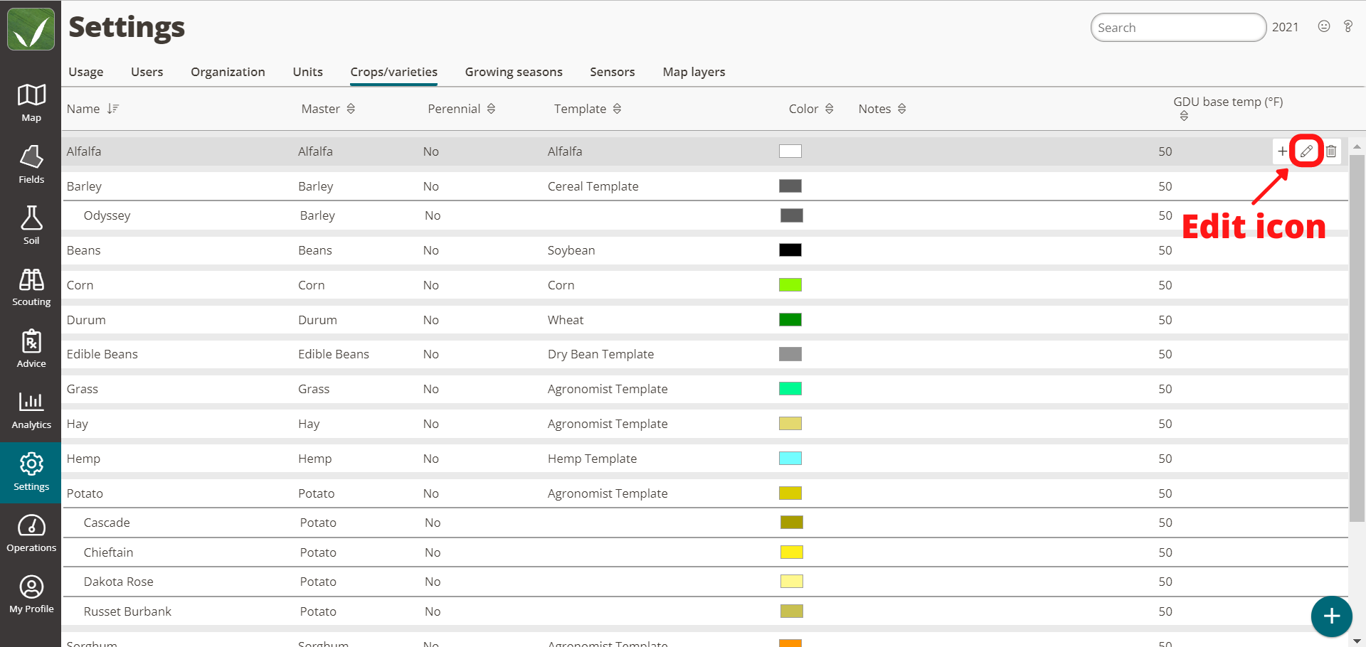Screen dimensions: 1366x647
Task: Click the smiley feedback icon
Action: [1324, 26]
